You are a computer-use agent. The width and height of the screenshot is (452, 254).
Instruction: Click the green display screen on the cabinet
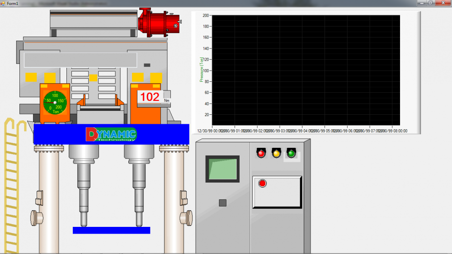pos(222,169)
